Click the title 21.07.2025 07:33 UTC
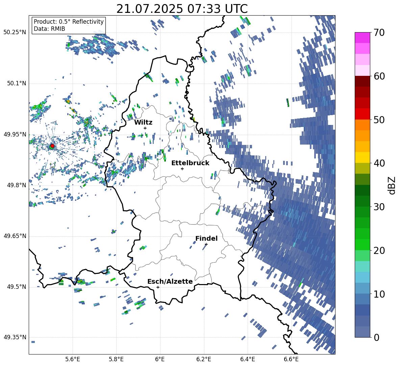 (182, 9)
